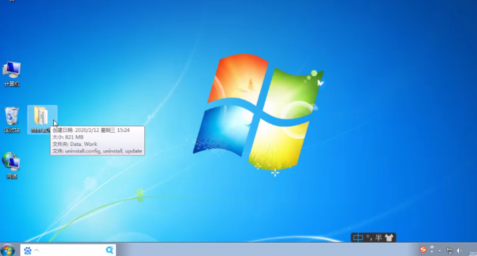Viewport: 477px width, 256px height.
Task: Open the 计算机 desktop icon
Action: point(12,74)
